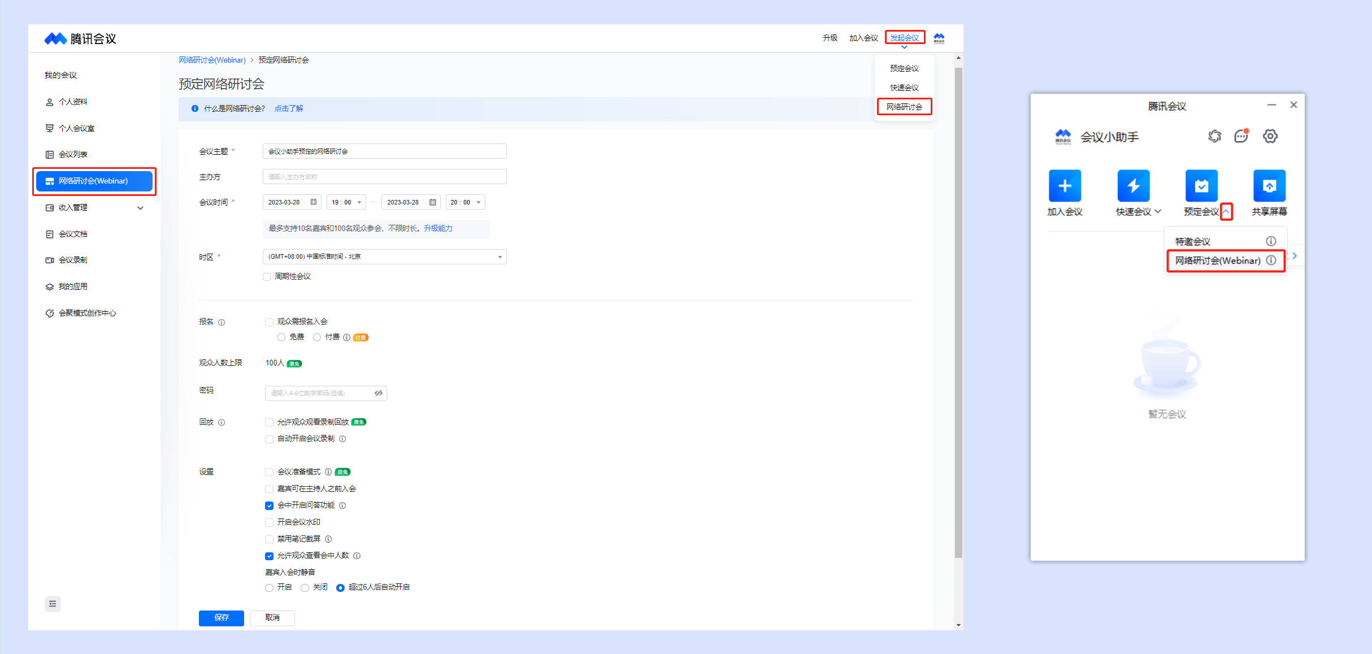Click the 主办方 input field
Viewport: 1372px width, 654px height.
pyautogui.click(x=384, y=177)
